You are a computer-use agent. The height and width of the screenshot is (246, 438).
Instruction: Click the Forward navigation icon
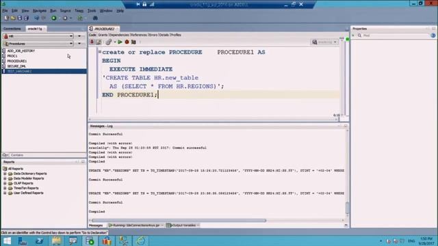click(65, 18)
